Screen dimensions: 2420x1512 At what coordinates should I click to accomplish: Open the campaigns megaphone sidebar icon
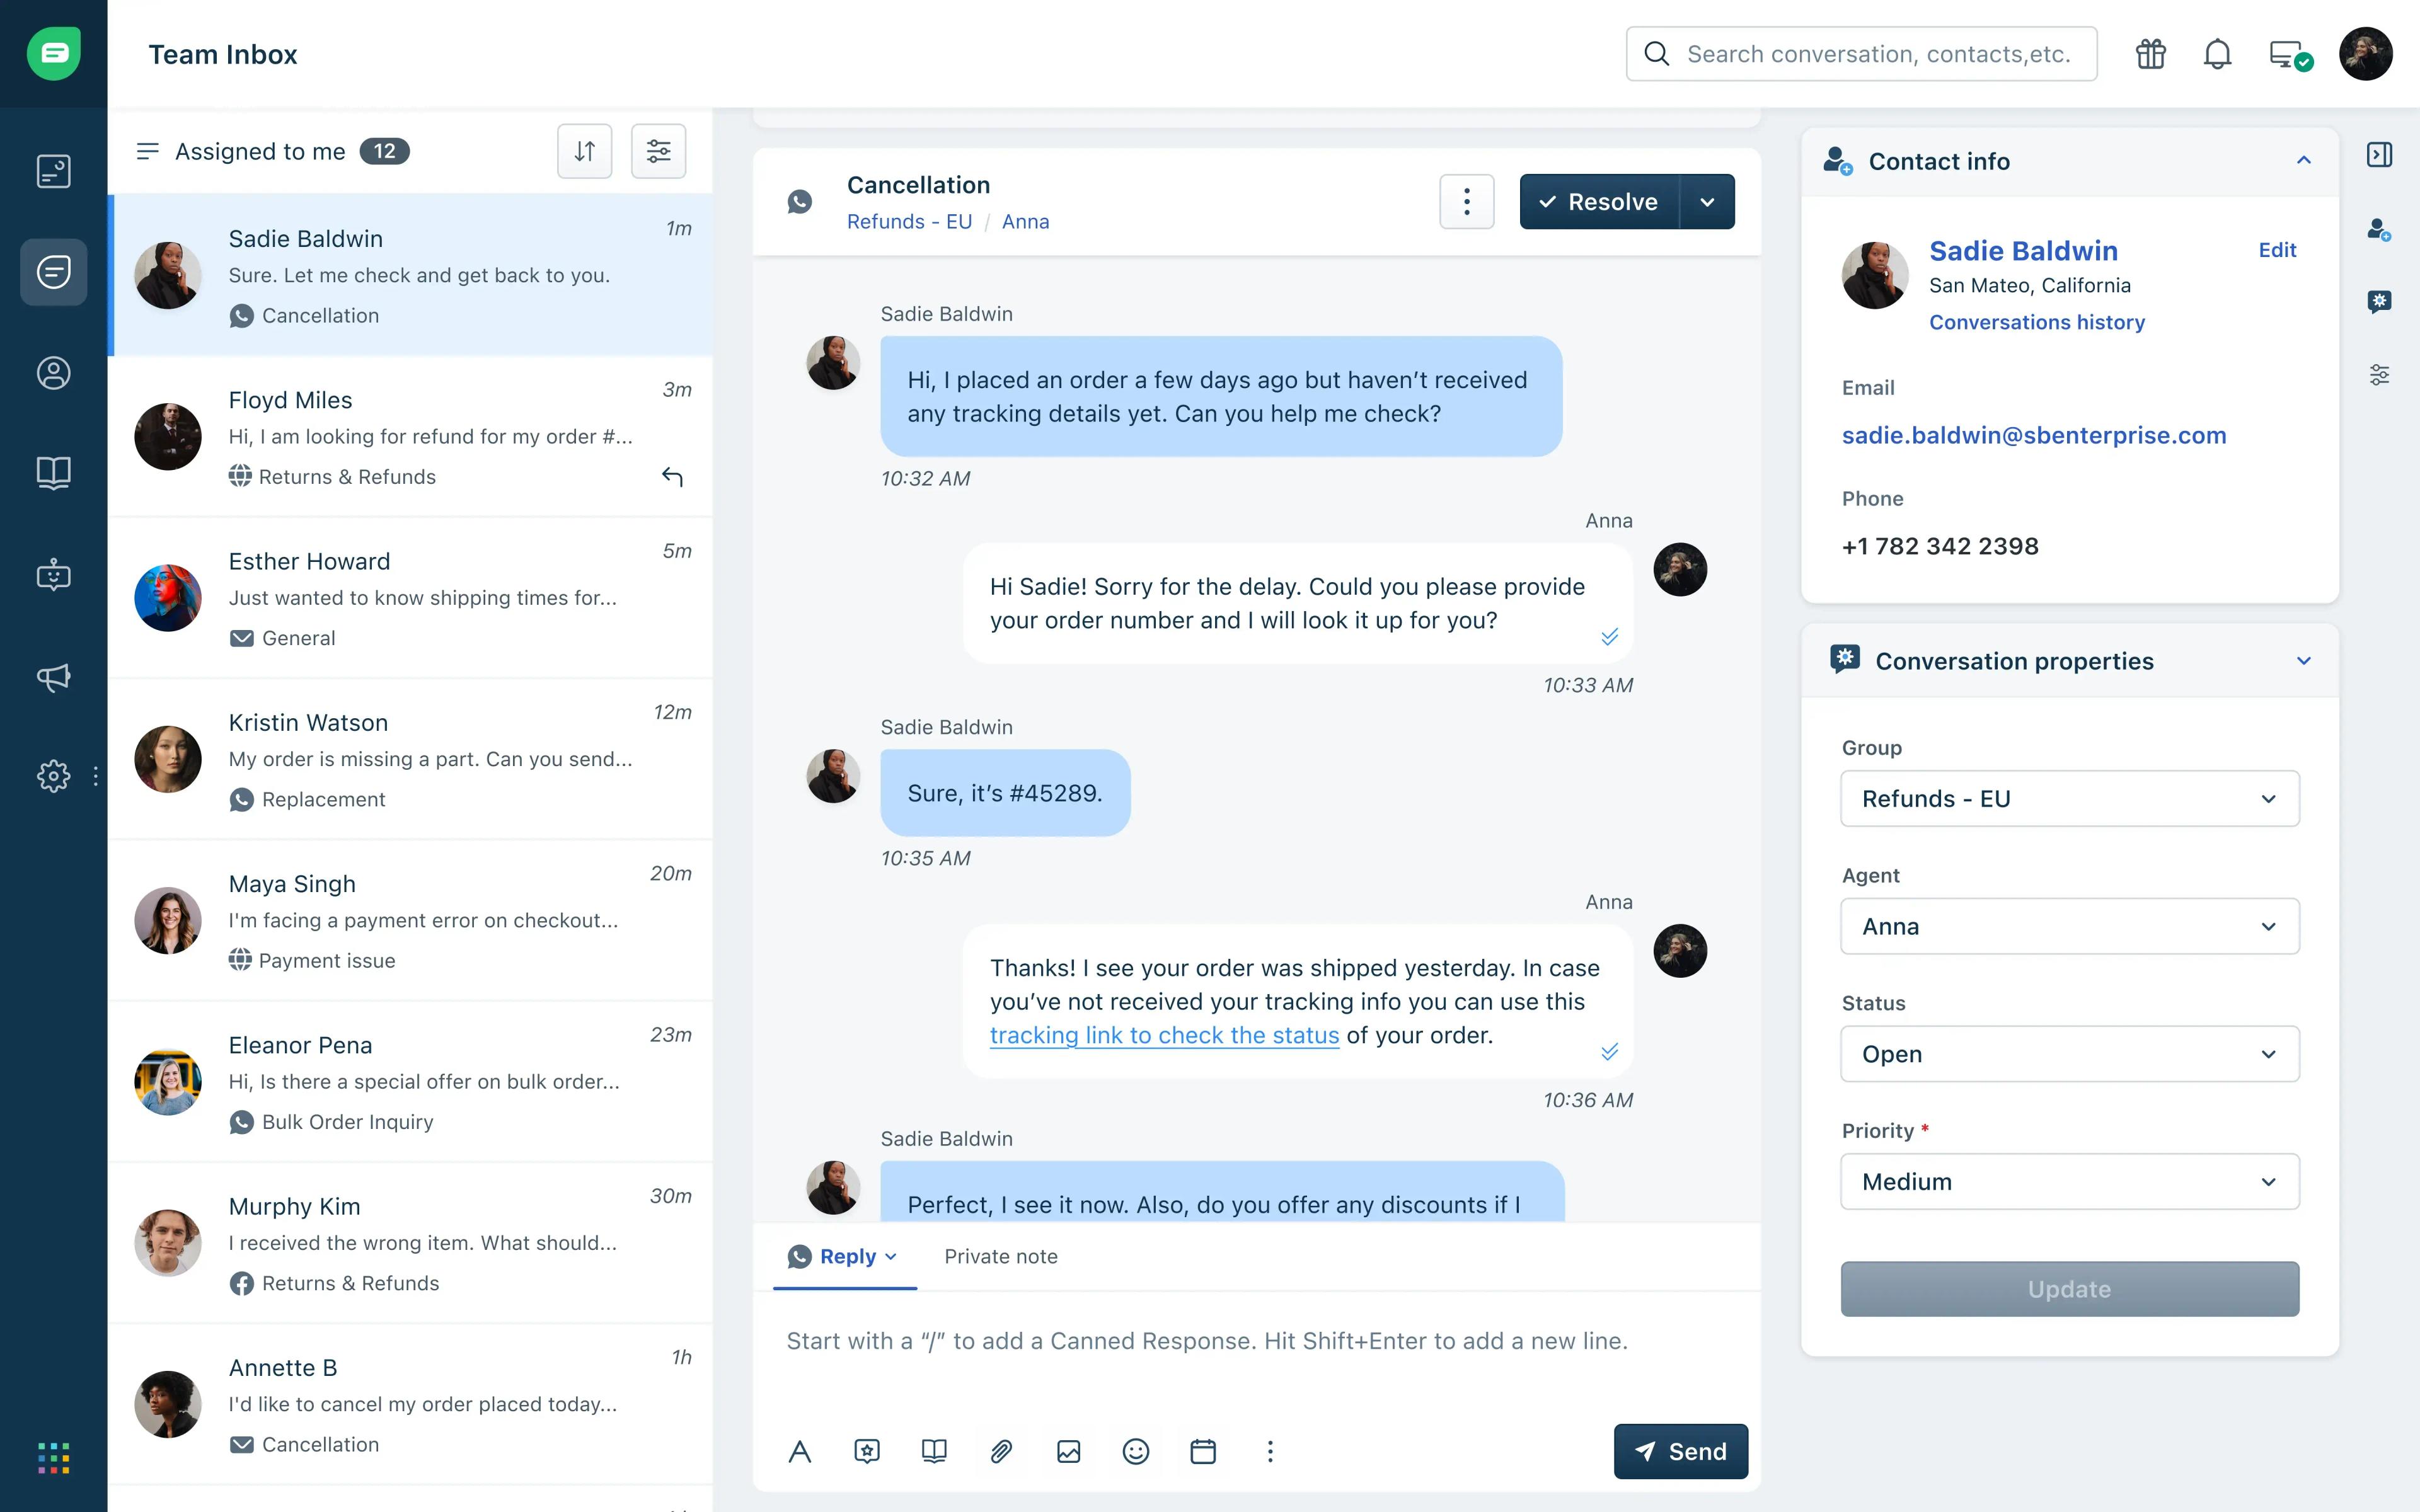coord(54,677)
